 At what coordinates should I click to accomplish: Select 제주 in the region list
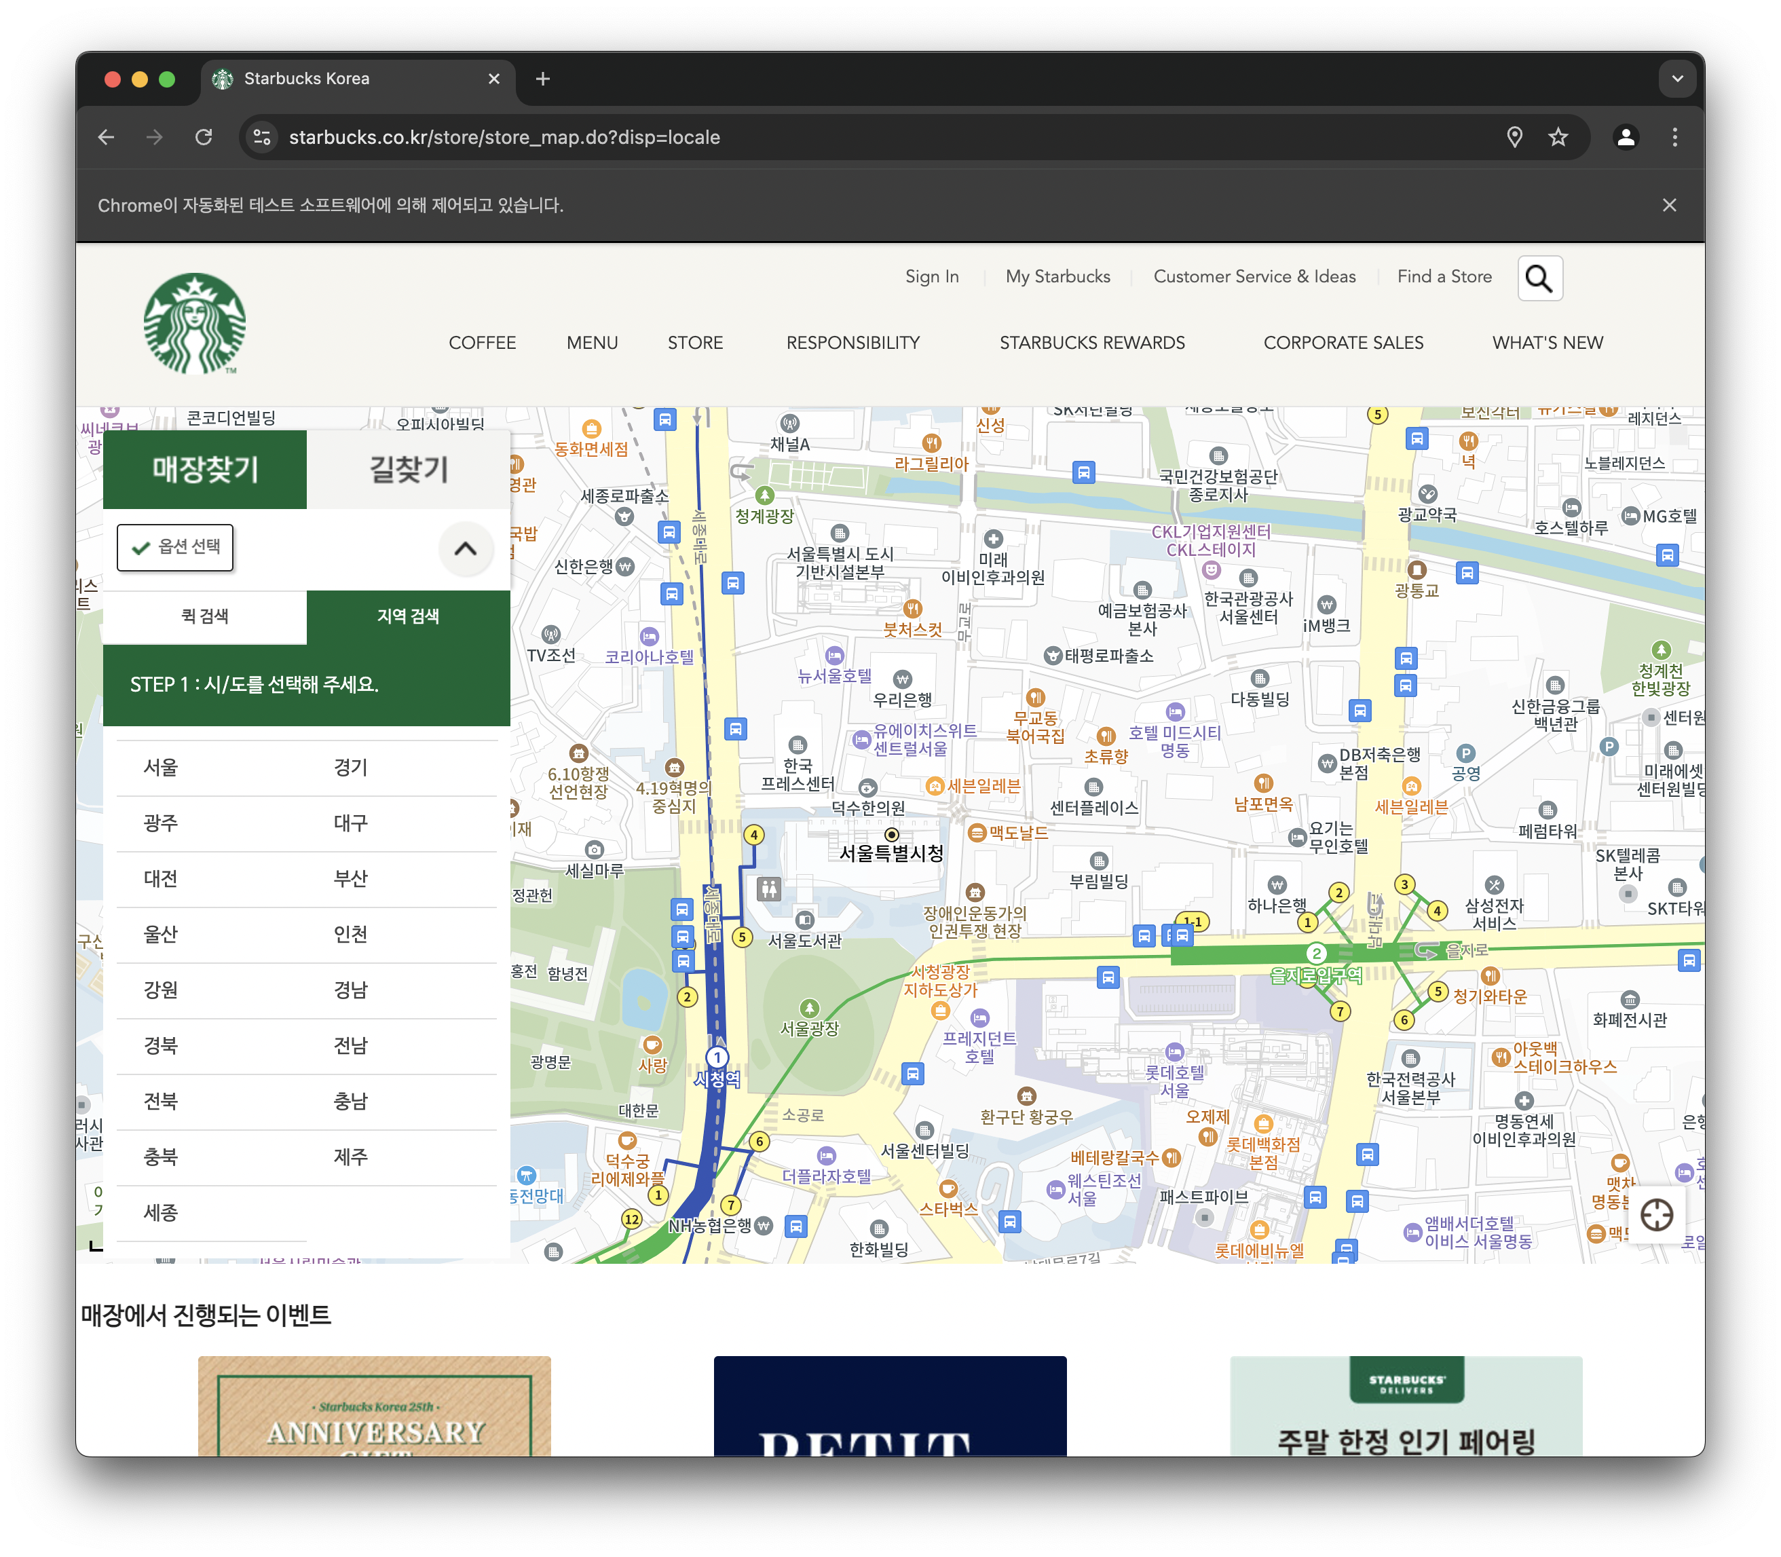click(x=351, y=1157)
